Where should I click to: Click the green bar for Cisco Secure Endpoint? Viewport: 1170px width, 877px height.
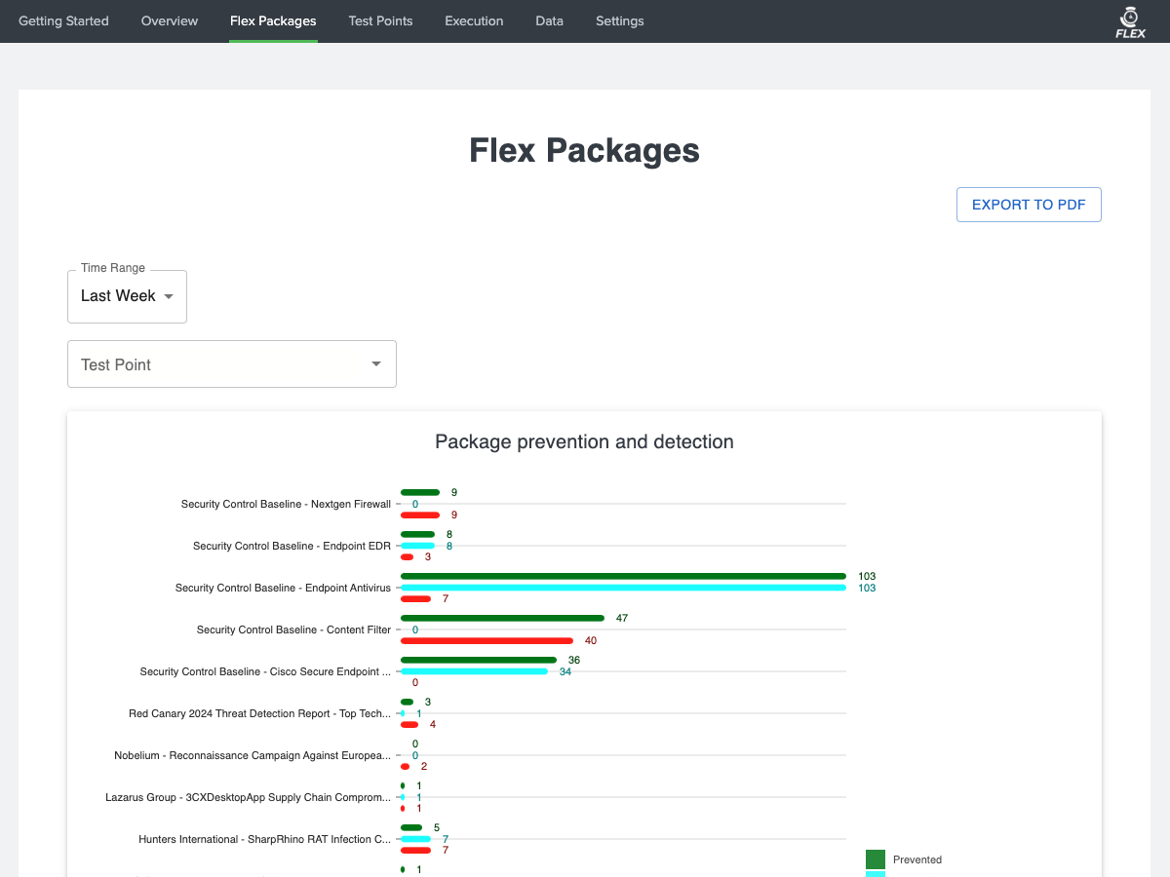click(x=479, y=660)
